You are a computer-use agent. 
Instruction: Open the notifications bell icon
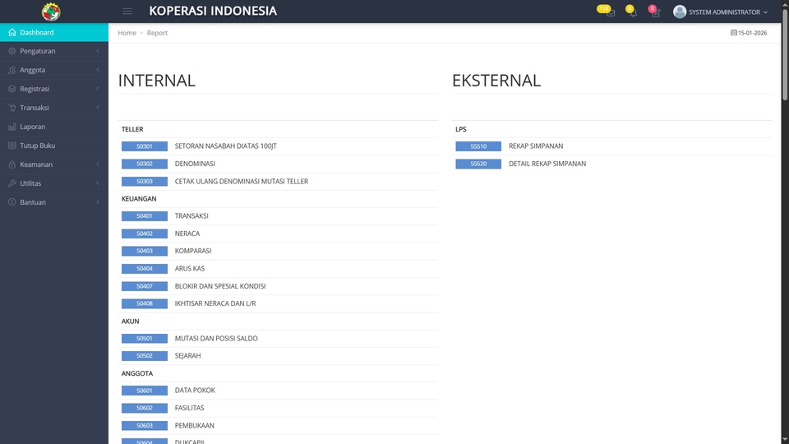click(631, 12)
